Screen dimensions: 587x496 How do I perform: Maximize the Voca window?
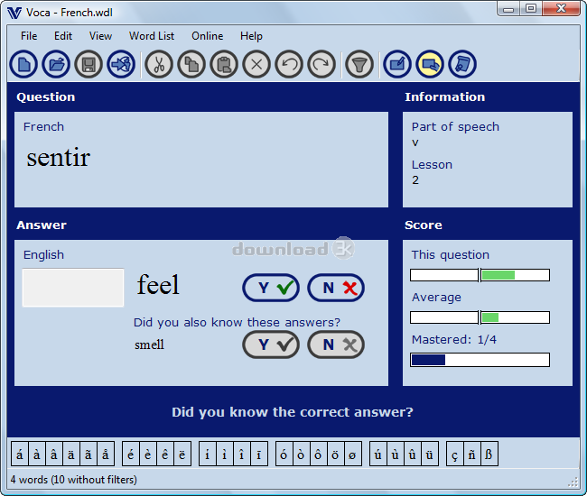(x=531, y=9)
